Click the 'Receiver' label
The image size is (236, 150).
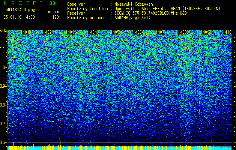[x=76, y=13]
